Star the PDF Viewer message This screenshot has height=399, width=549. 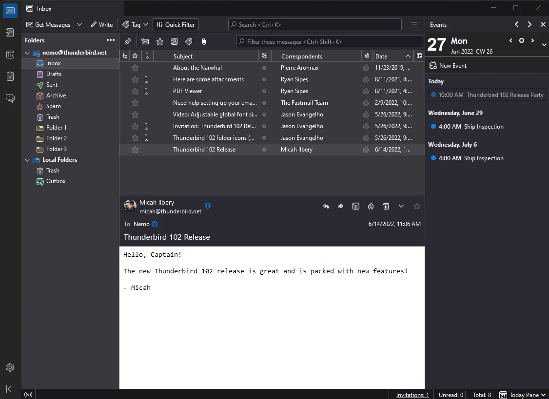pyautogui.click(x=135, y=92)
